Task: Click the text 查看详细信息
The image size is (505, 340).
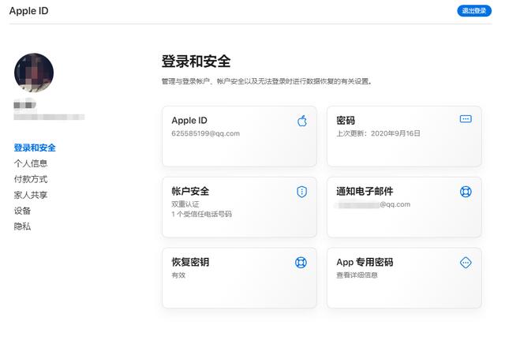Action: (x=357, y=275)
